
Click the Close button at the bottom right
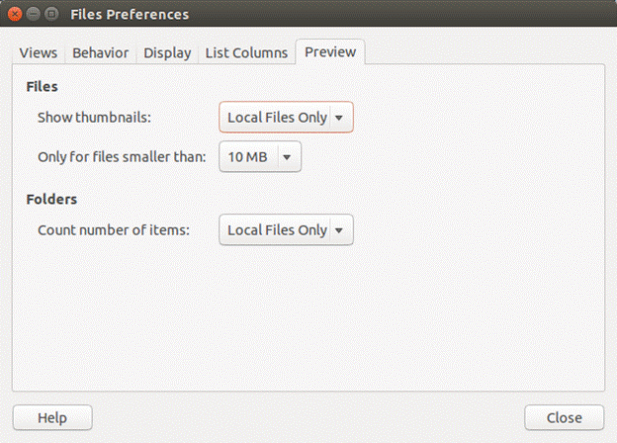(x=564, y=417)
